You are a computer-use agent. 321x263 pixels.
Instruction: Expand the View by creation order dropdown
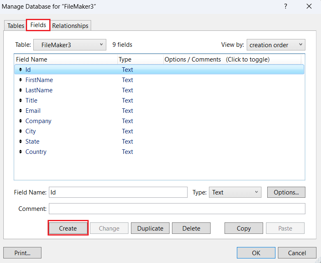coord(275,45)
